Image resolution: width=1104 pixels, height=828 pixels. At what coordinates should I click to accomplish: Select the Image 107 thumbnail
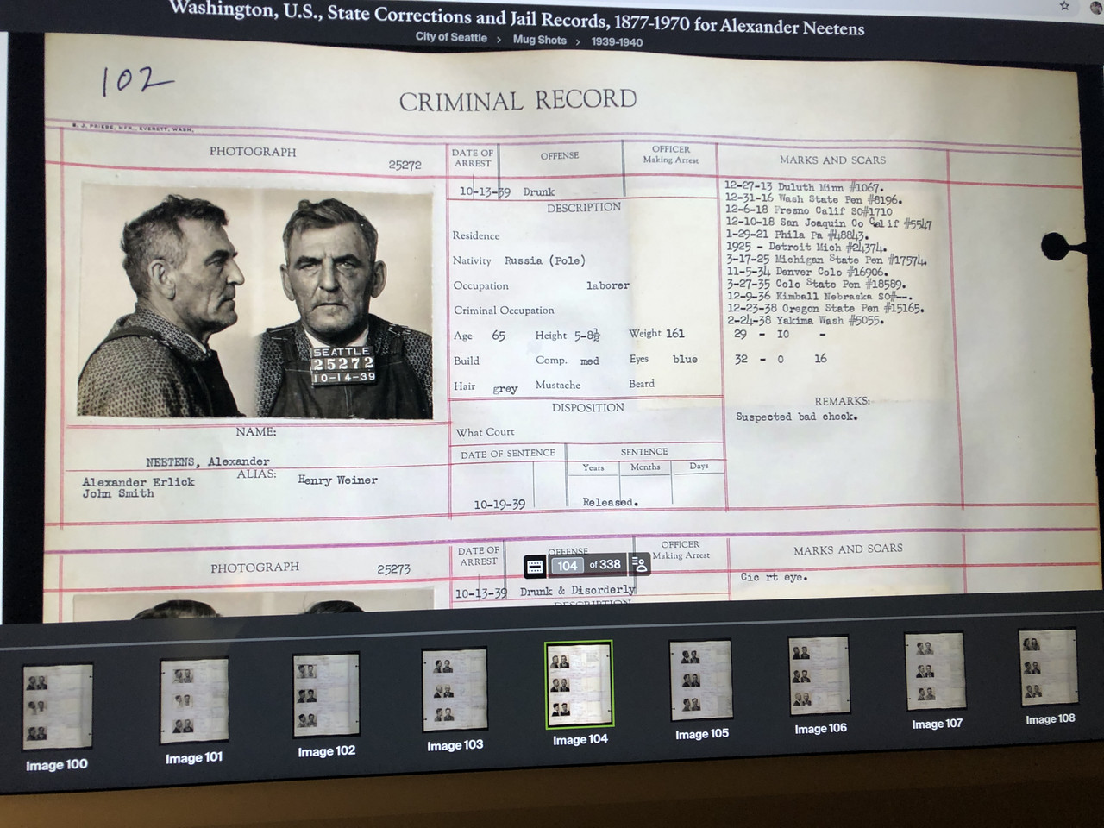pyautogui.click(x=935, y=673)
